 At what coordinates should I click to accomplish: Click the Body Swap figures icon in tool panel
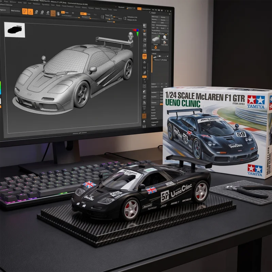(165, 42)
